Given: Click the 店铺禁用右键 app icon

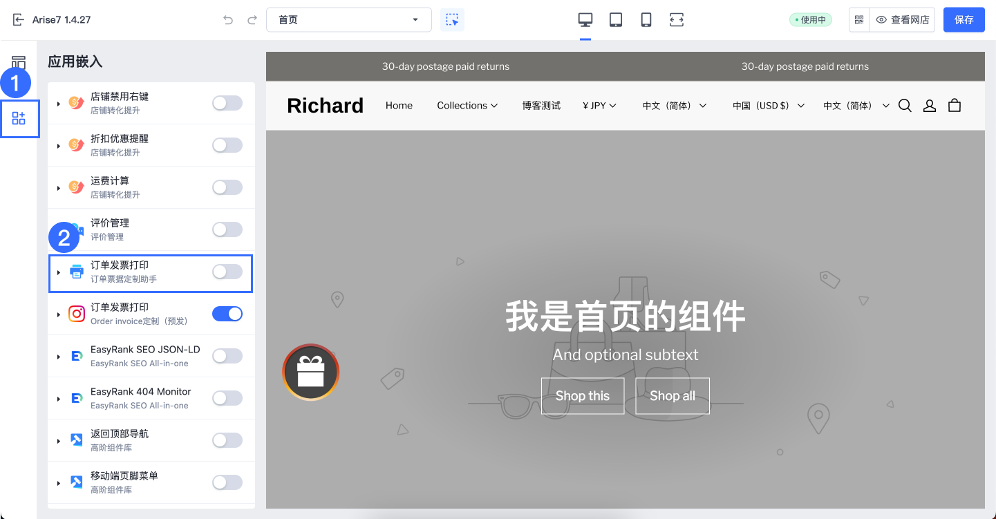Looking at the screenshot, I should point(76,103).
